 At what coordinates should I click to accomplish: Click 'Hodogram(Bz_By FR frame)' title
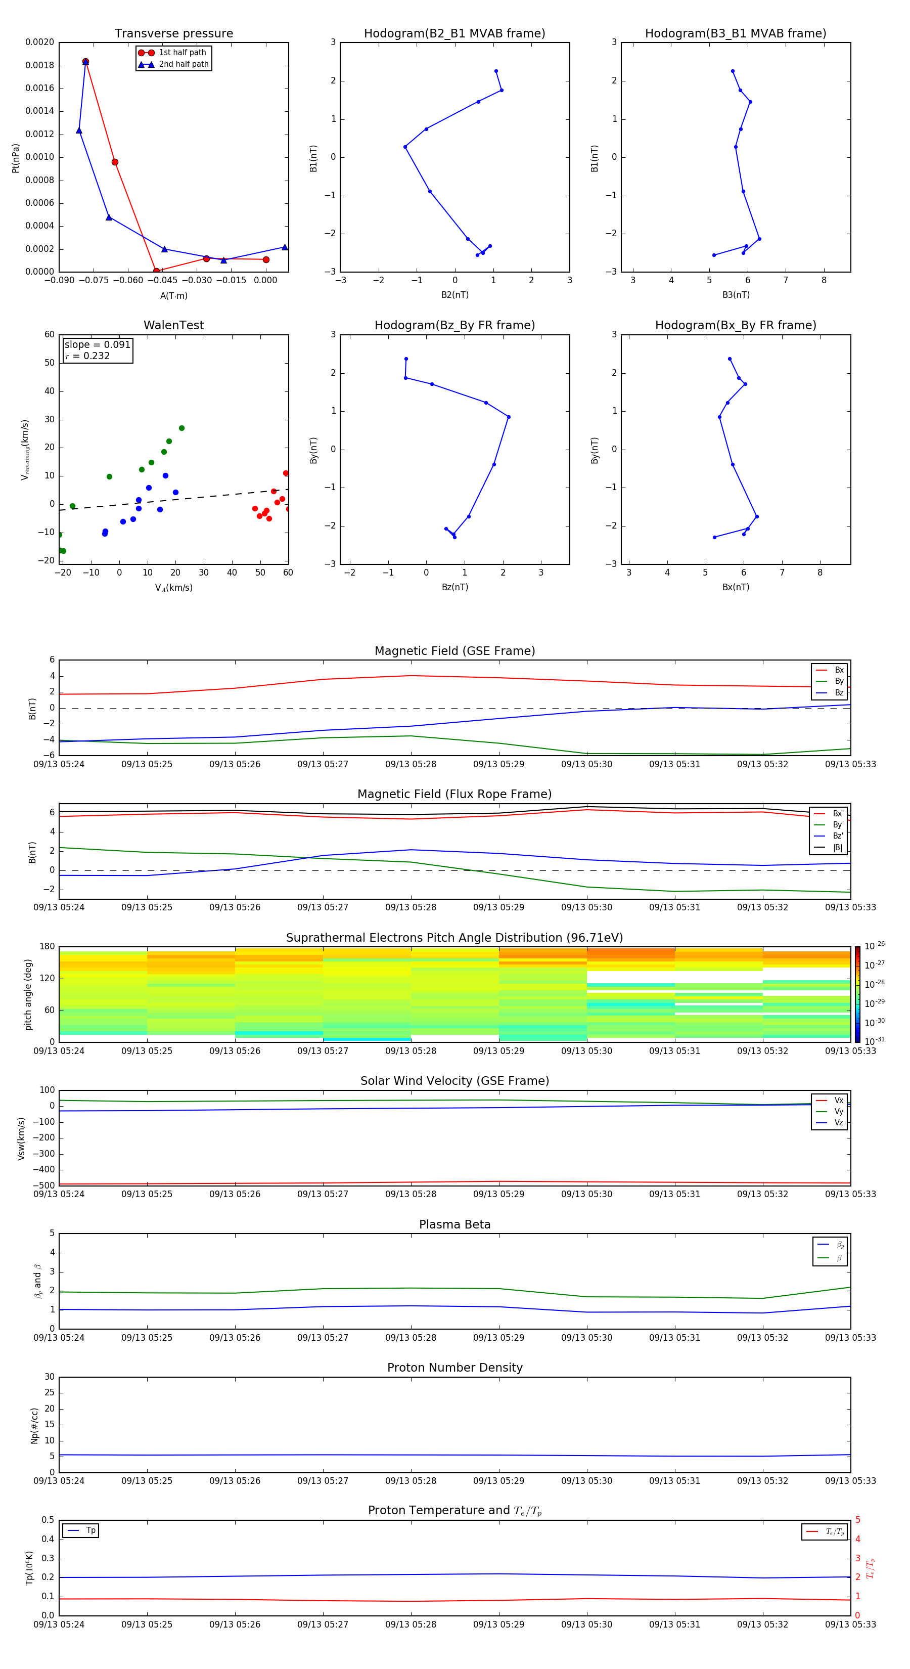454,325
